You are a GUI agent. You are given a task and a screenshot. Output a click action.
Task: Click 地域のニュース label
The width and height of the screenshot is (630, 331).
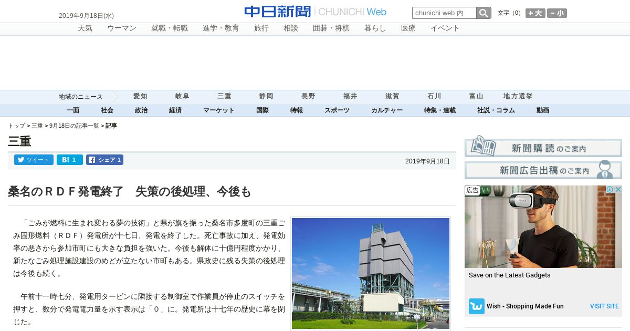pyautogui.click(x=81, y=97)
